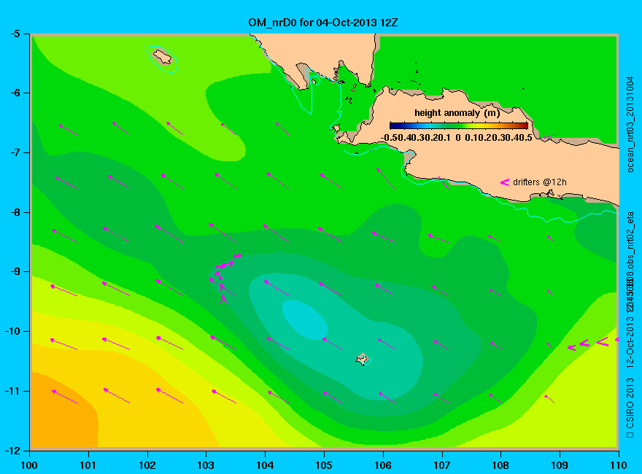Click the longitude axis label "106"
The width and height of the screenshot is (642, 474).
point(383,465)
